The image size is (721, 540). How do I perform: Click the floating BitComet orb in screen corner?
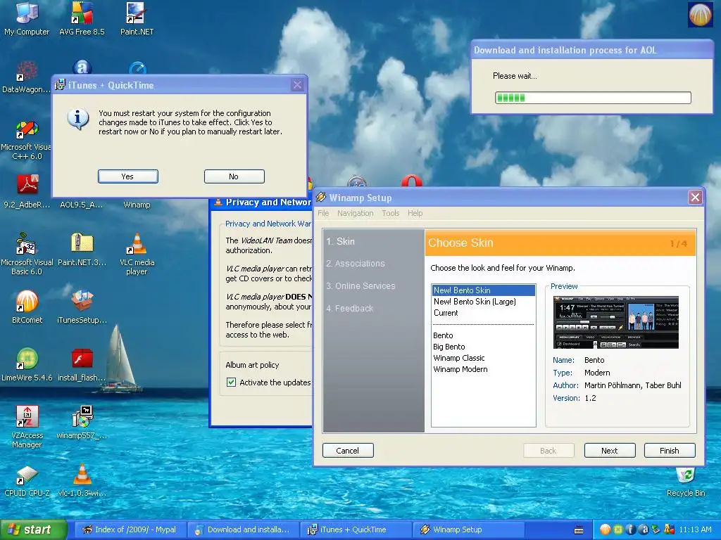click(701, 14)
